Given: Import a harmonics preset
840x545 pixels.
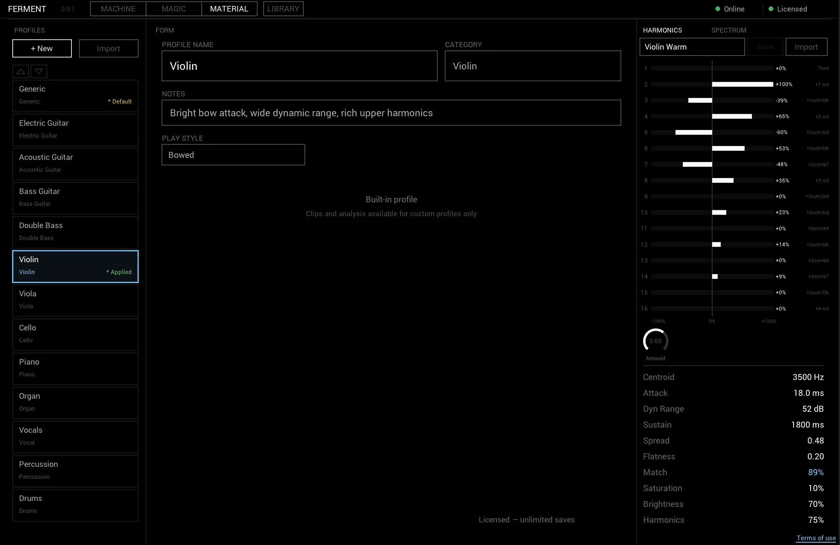Looking at the screenshot, I should [806, 46].
